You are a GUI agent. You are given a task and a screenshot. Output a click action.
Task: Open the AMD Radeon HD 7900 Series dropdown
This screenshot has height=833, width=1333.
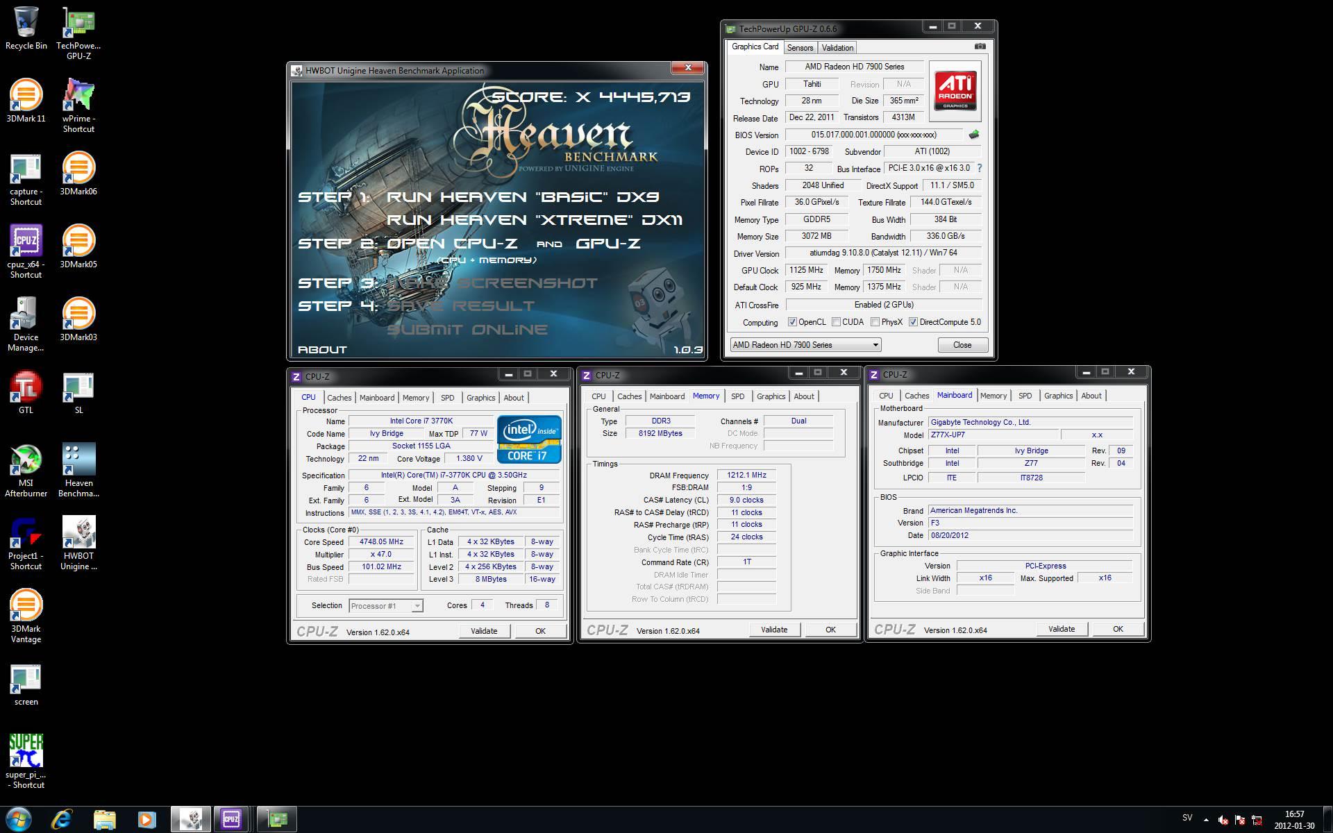805,345
